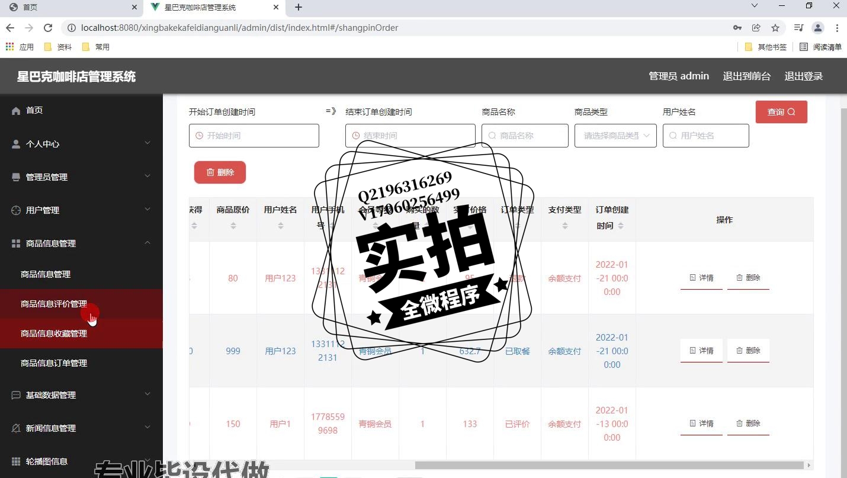Viewport: 847px width, 478px height.
Task: Click phone number 1778559 9698 cell
Action: click(328, 424)
